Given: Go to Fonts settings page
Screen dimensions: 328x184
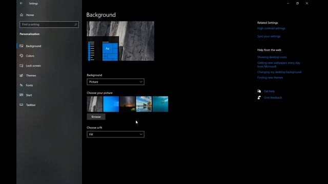Looking at the screenshot, I should pyautogui.click(x=29, y=85).
